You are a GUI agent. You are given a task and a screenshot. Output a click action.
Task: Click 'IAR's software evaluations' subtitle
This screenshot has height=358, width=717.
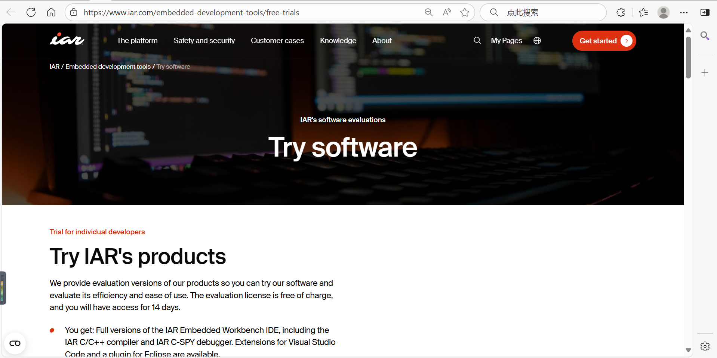343,120
